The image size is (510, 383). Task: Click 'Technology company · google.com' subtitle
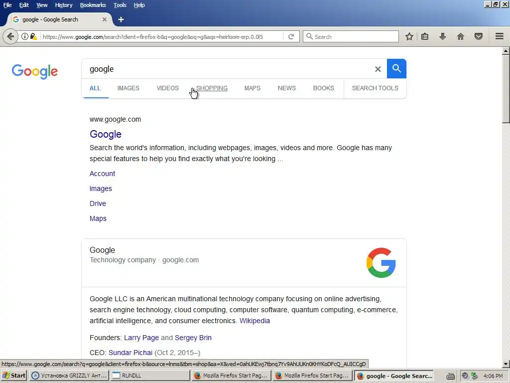(x=144, y=260)
